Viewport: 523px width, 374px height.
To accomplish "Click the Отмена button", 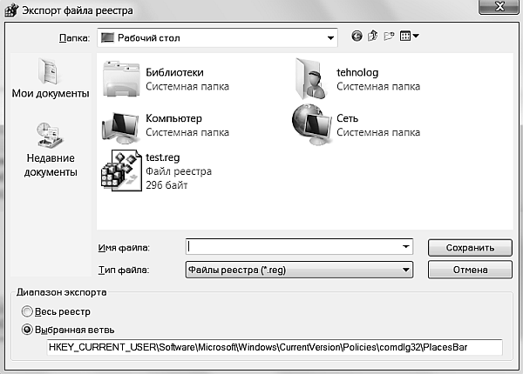I will click(x=470, y=270).
